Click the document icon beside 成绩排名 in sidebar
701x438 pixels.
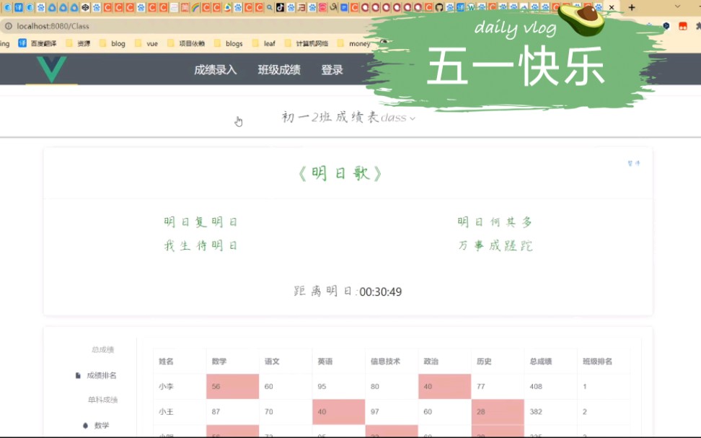[x=80, y=375]
